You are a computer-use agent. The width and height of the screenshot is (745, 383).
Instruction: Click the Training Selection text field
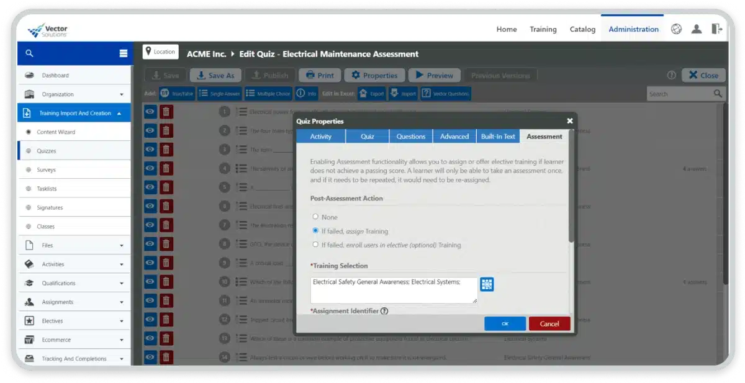pos(394,290)
